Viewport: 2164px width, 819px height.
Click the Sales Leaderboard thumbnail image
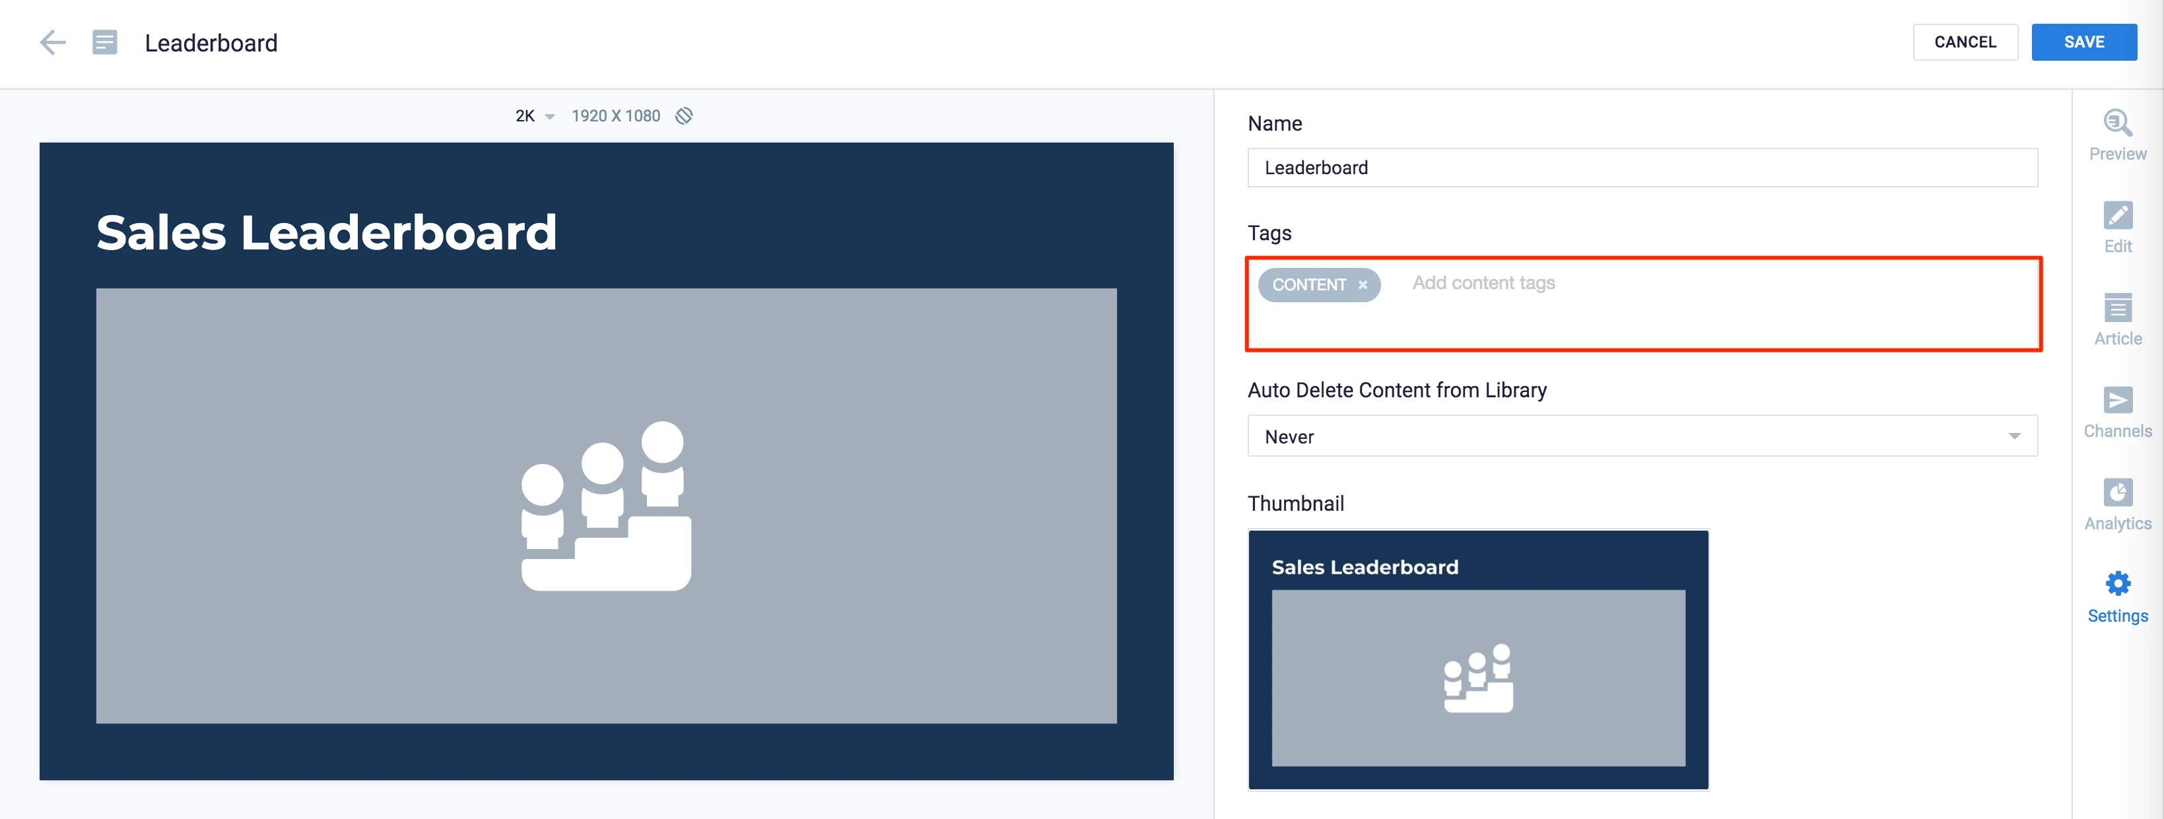tap(1477, 659)
